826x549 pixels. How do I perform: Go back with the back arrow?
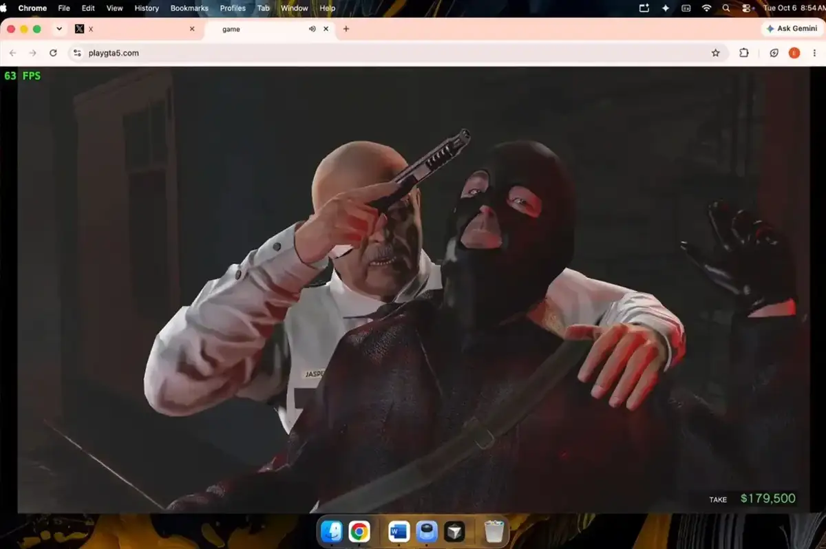[x=12, y=53]
